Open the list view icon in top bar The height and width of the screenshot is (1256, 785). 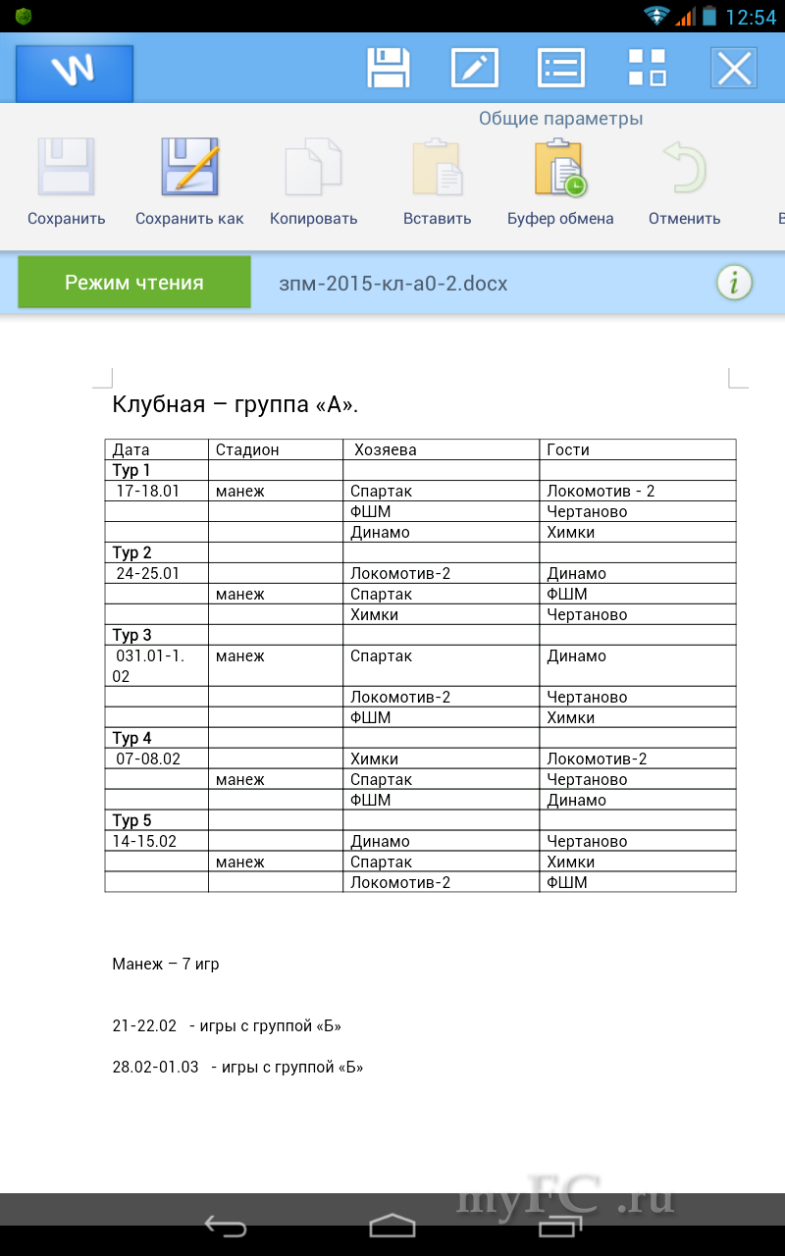(561, 69)
